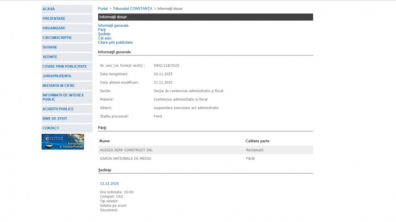This screenshot has width=396, height=222.
Task: Open the DOSARE section
Action: tap(50, 47)
